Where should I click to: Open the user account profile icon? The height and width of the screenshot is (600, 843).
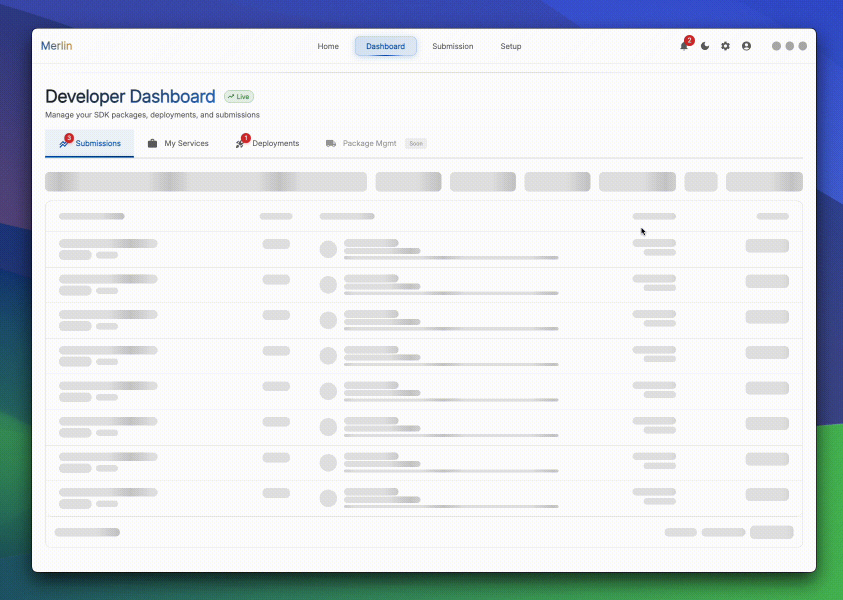coord(746,46)
